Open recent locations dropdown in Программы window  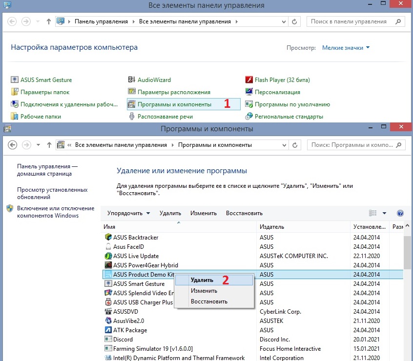(38, 145)
